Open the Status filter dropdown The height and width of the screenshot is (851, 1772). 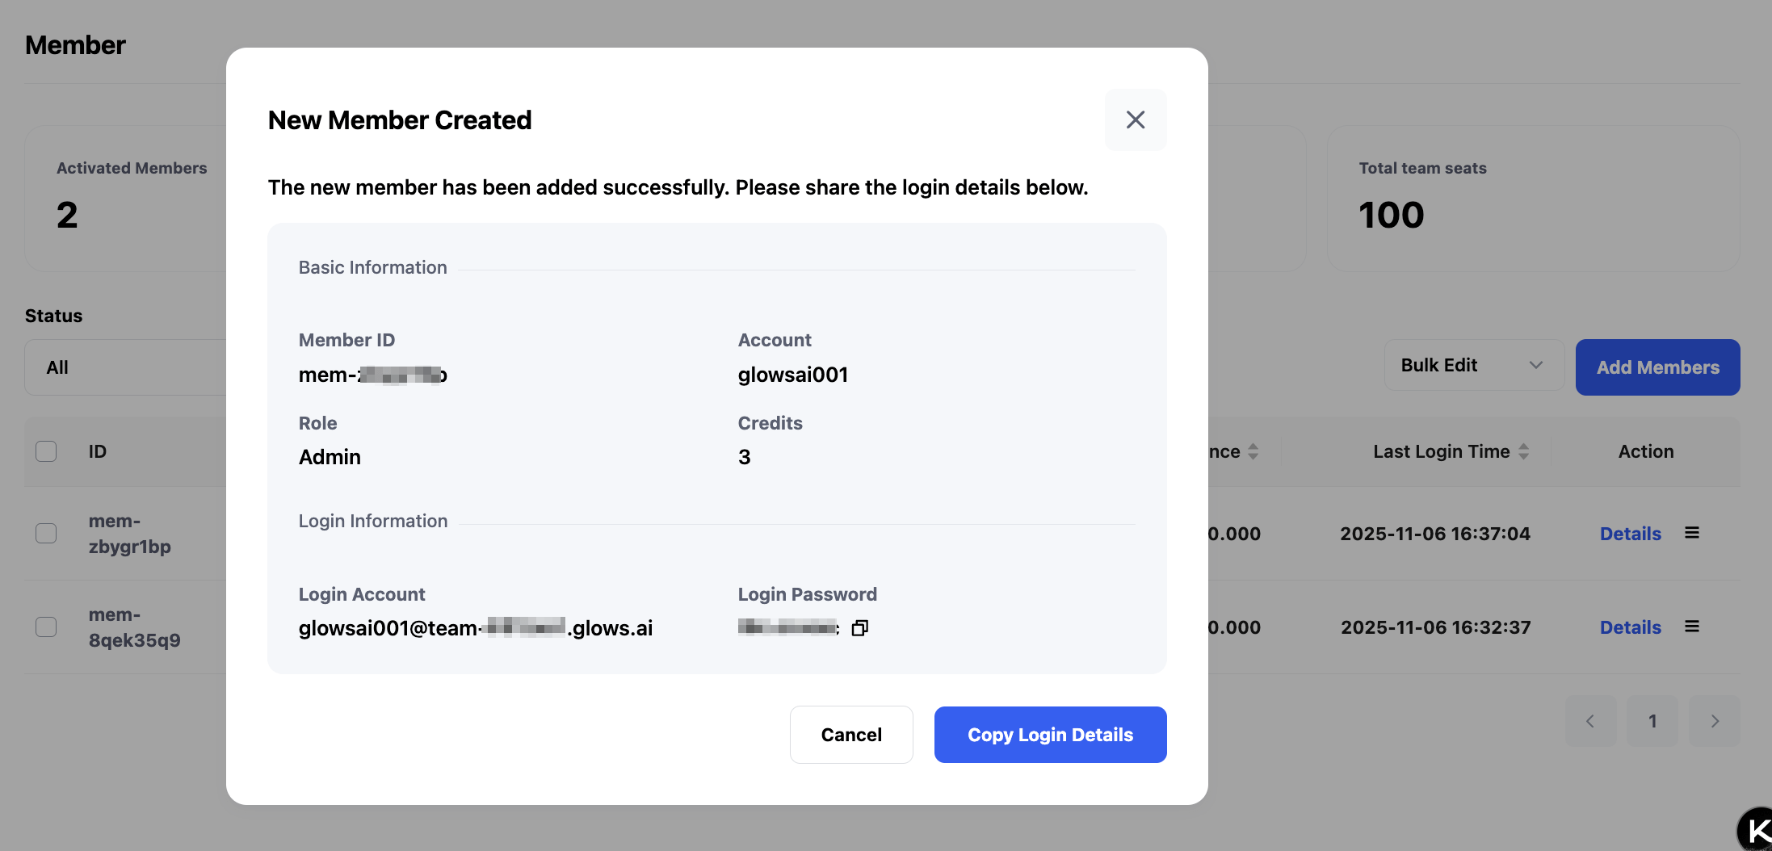[x=125, y=367]
